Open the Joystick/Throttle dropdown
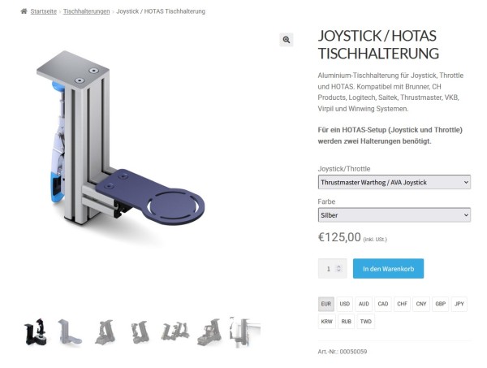The height and width of the screenshot is (368, 487). (x=394, y=182)
